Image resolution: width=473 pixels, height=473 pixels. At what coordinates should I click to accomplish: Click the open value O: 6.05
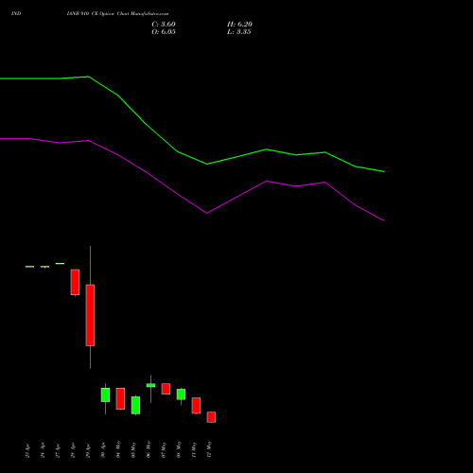tap(164, 32)
